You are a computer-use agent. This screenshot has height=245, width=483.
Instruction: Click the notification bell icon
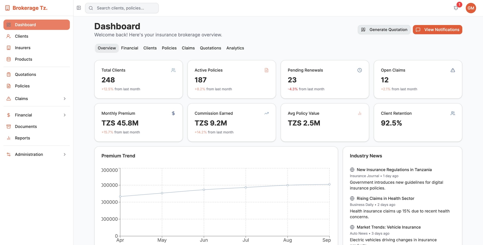tap(456, 8)
